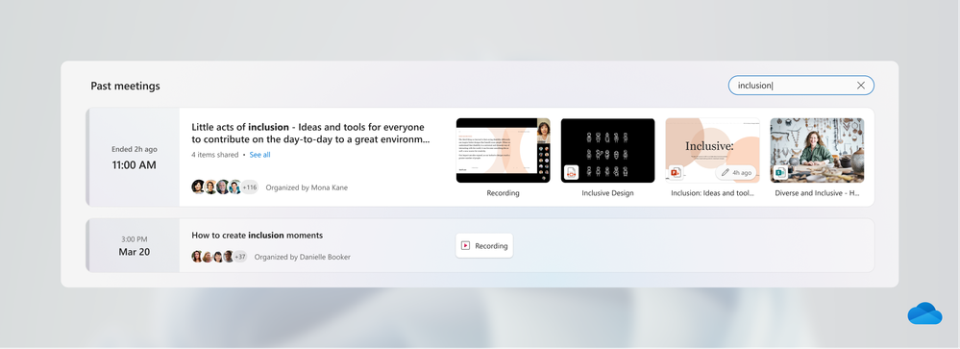Open the Recording video thumbnail
960x349 pixels.
coord(504,151)
